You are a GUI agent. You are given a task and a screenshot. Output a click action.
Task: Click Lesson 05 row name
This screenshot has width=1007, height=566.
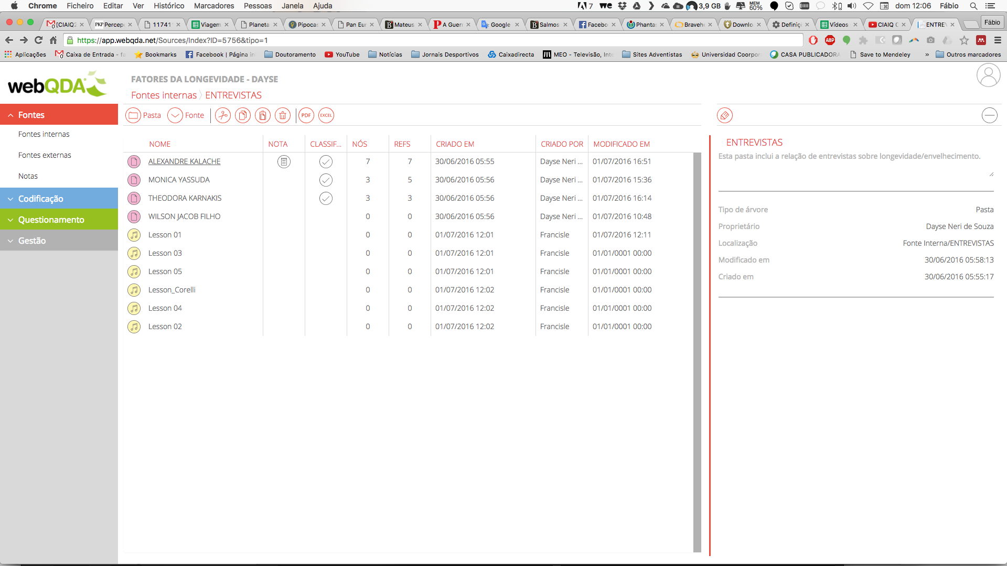[x=165, y=271]
